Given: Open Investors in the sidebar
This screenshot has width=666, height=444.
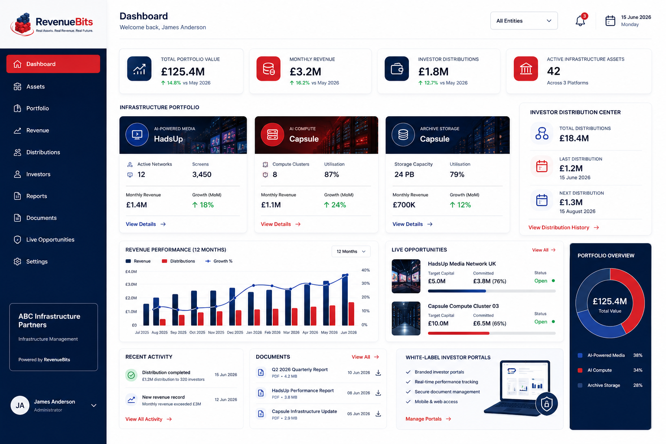Looking at the screenshot, I should pos(53,174).
